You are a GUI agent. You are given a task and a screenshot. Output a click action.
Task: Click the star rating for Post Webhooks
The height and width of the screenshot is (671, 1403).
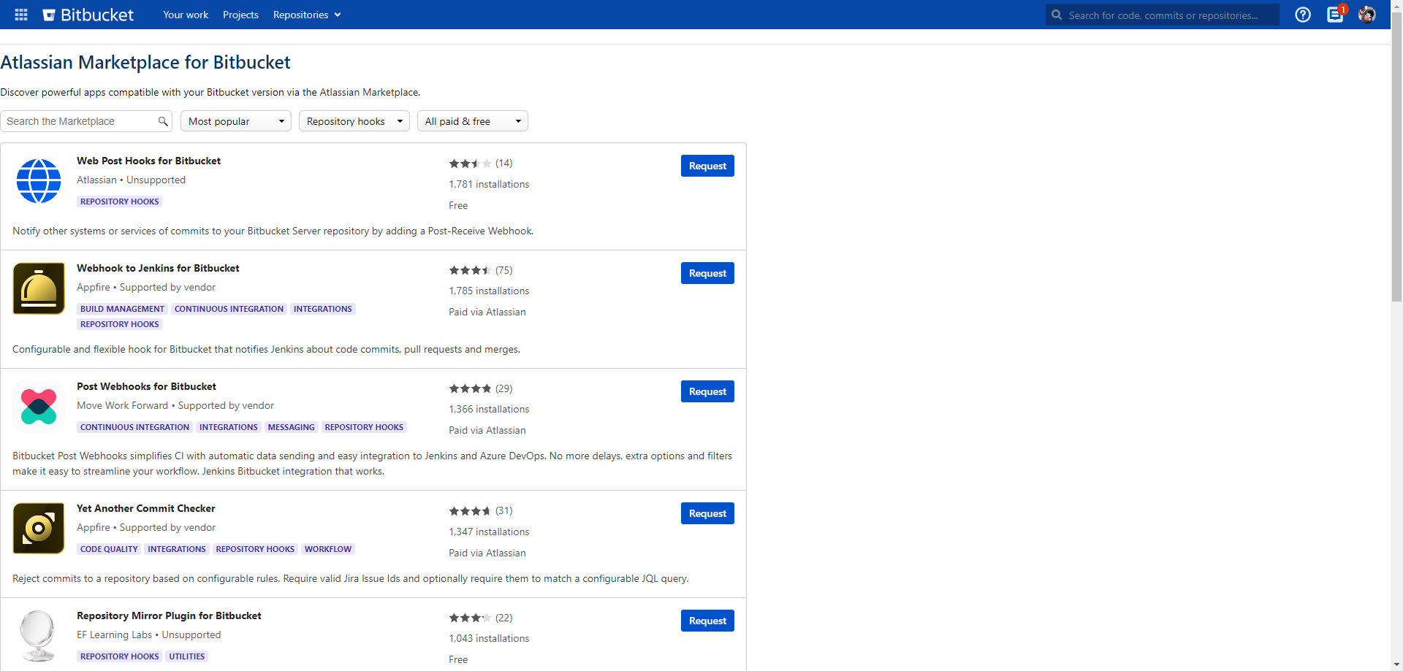coord(470,388)
